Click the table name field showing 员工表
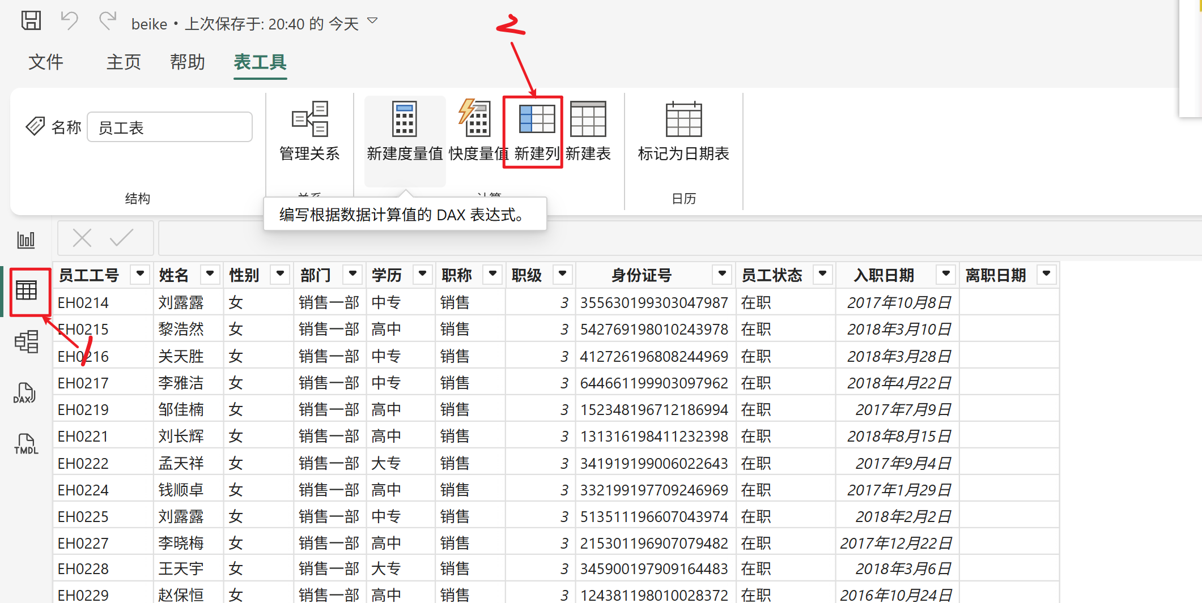 tap(169, 127)
